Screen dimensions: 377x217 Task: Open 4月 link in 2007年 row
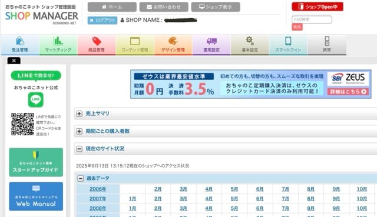point(209,199)
